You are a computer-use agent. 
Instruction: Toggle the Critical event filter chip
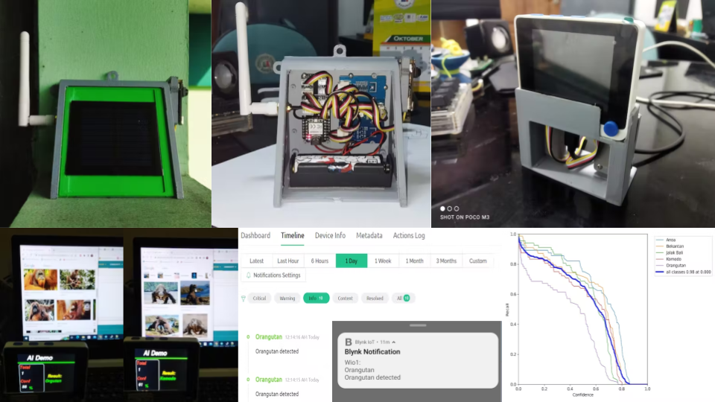click(260, 298)
